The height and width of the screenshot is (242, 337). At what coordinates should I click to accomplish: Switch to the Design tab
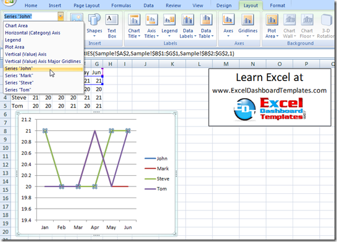click(x=224, y=6)
